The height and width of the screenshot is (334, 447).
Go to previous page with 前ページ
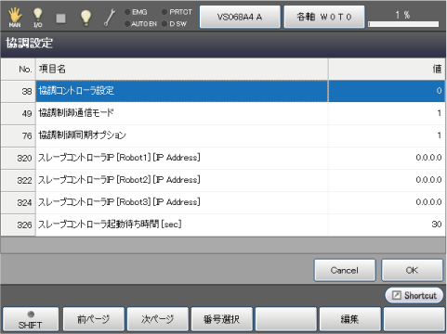pos(94,319)
